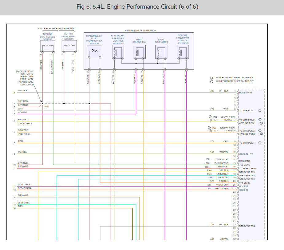The image size is (284, 250).
Task: Click the 'HO2S 22 HTR' pin label
Action: tap(246, 154)
